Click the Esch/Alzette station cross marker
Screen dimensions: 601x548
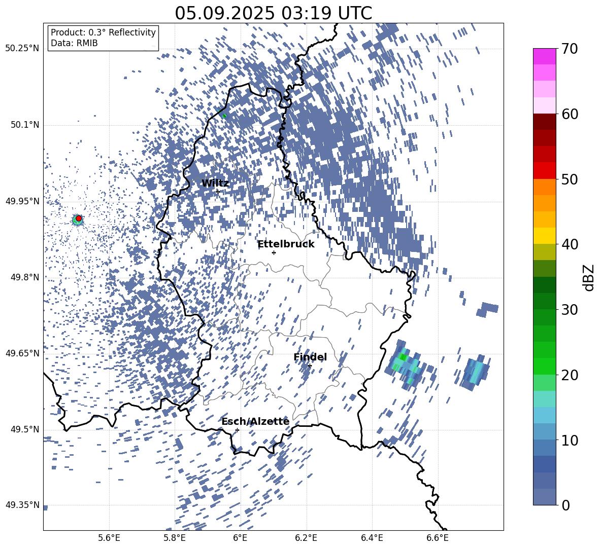[x=237, y=430]
